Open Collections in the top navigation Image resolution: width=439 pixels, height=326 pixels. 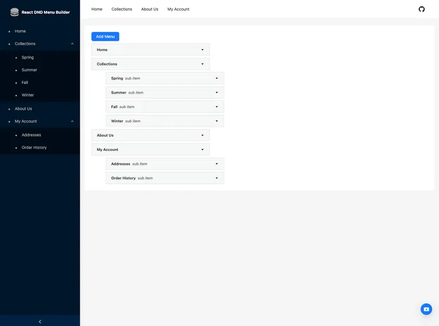[x=122, y=9]
